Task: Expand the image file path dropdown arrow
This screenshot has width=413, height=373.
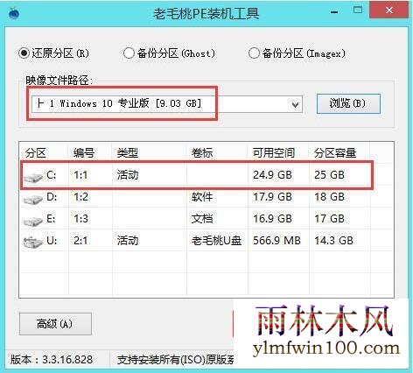Action: (x=295, y=104)
